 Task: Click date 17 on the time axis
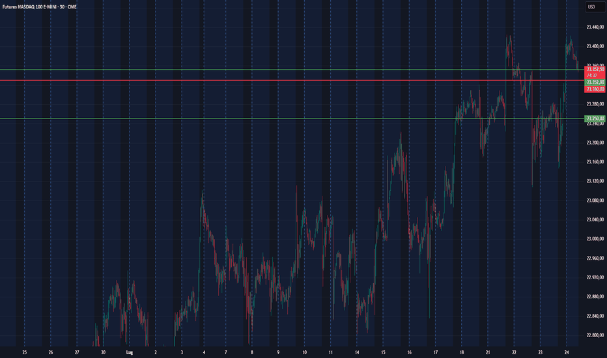pyautogui.click(x=436, y=353)
